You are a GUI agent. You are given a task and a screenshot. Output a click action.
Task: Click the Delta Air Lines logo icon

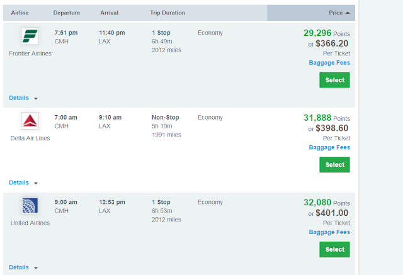(x=30, y=121)
